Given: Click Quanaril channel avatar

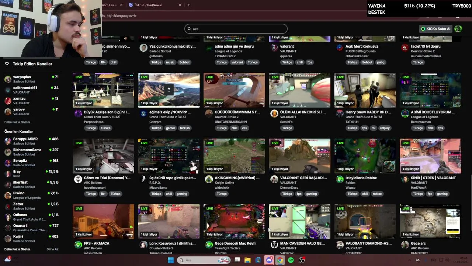Looking at the screenshot, I should point(8,228).
